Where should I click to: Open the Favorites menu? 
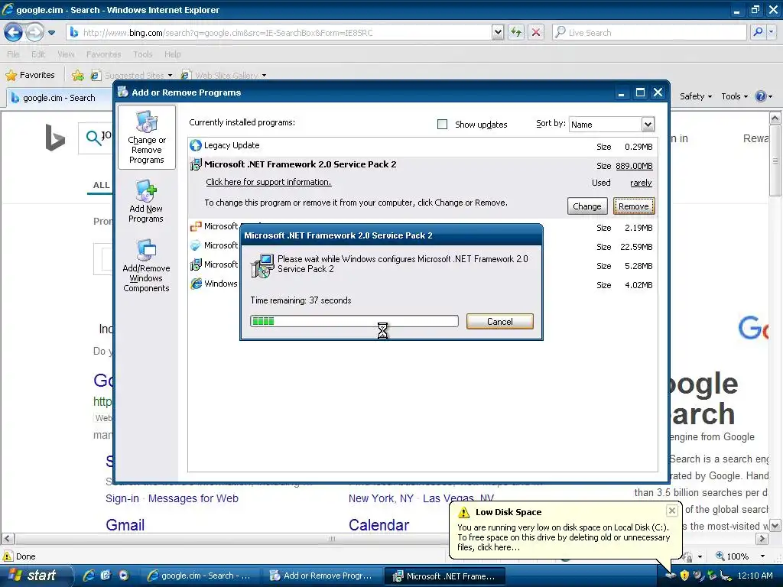click(x=103, y=54)
